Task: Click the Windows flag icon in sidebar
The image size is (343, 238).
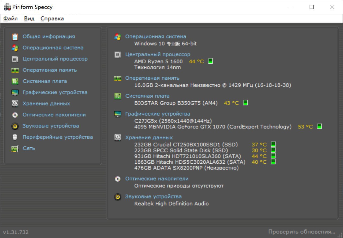Action: click(x=15, y=48)
